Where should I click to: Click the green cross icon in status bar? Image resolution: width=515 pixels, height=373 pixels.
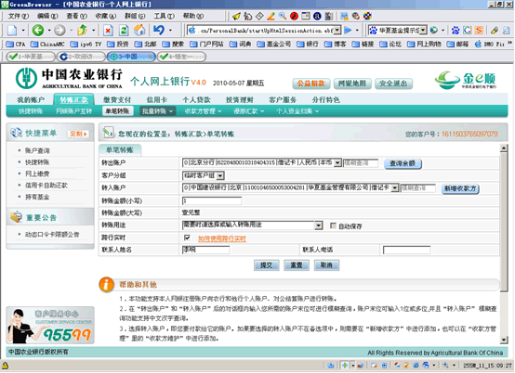345,366
